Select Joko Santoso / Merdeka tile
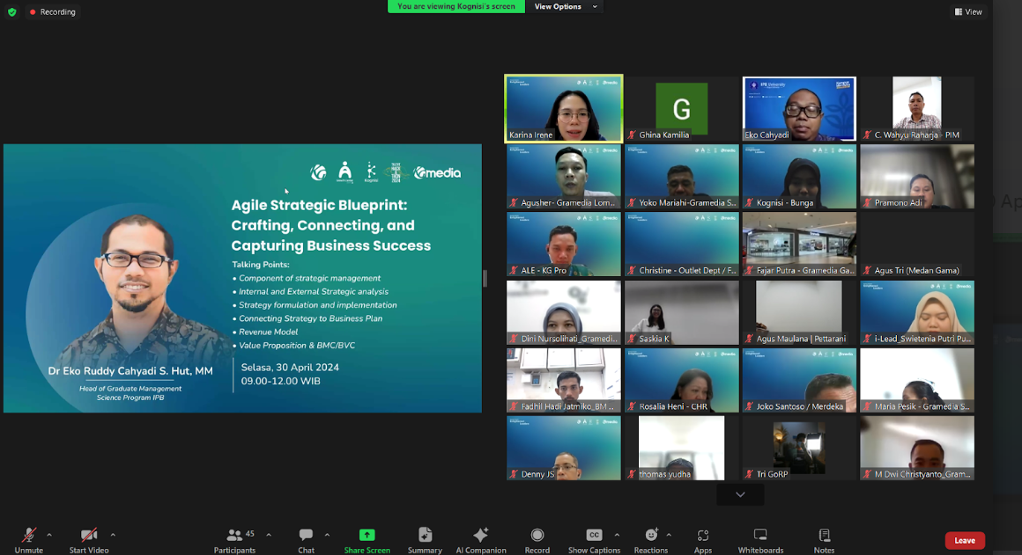The width and height of the screenshot is (1022, 555). [x=799, y=380]
